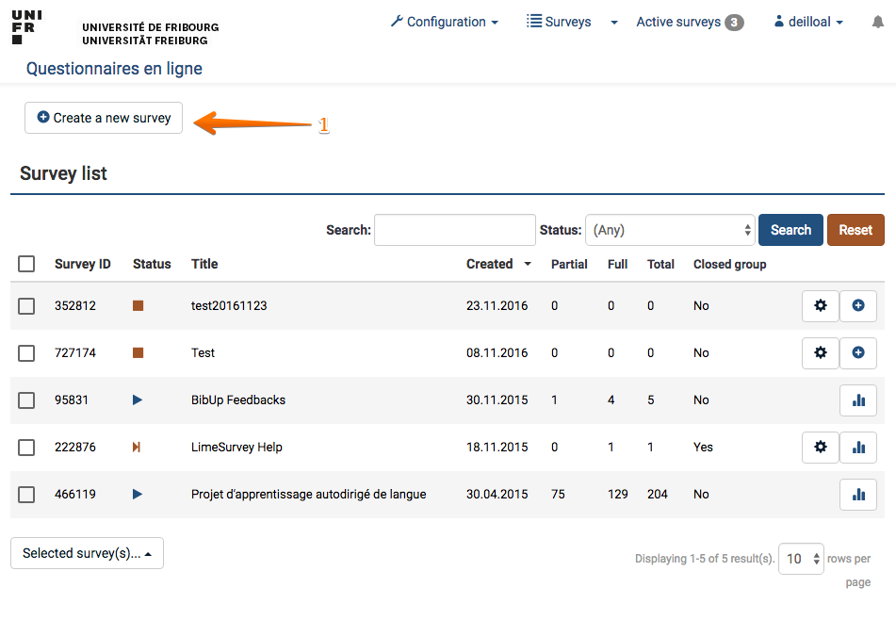The image size is (896, 620).
Task: Open settings gear for survey test20161123
Action: (820, 306)
